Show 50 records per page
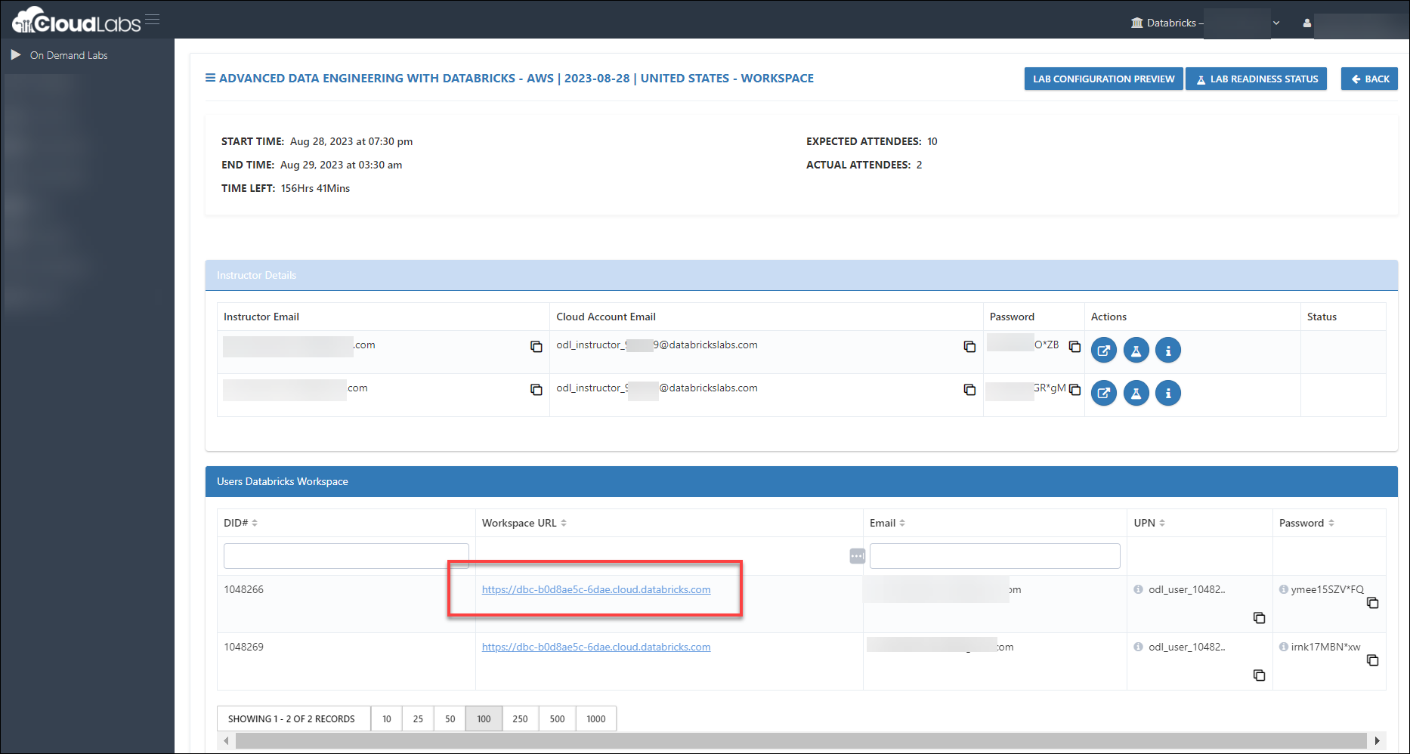Screen dimensions: 1410x754 tap(450, 718)
